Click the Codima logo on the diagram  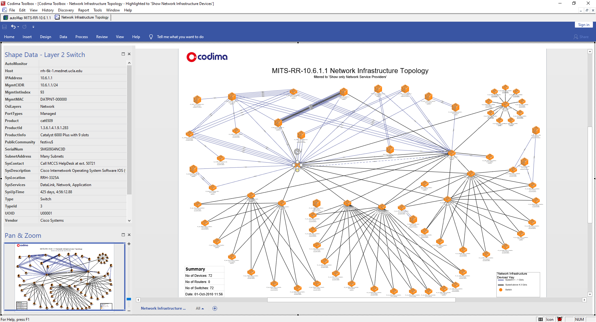[207, 57]
